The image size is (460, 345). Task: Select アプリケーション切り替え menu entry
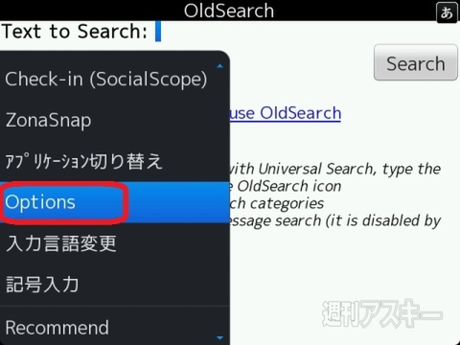(115, 161)
